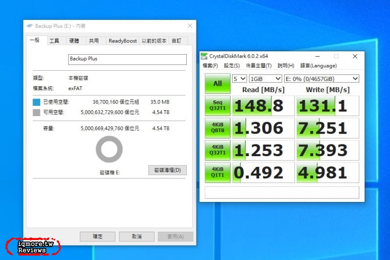Click the 4KiB Q8T8 read result 1.306
The height and width of the screenshot is (260, 390).
[263, 128]
